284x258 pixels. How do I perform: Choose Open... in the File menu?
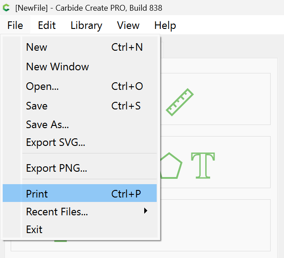click(42, 86)
